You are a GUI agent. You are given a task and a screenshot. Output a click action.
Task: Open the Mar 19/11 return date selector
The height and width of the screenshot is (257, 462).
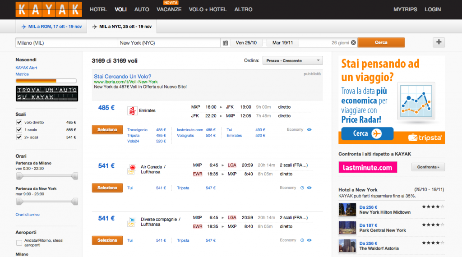pos(282,43)
